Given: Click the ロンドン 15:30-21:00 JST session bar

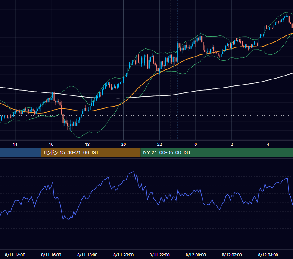Looking at the screenshot, I should coord(91,152).
